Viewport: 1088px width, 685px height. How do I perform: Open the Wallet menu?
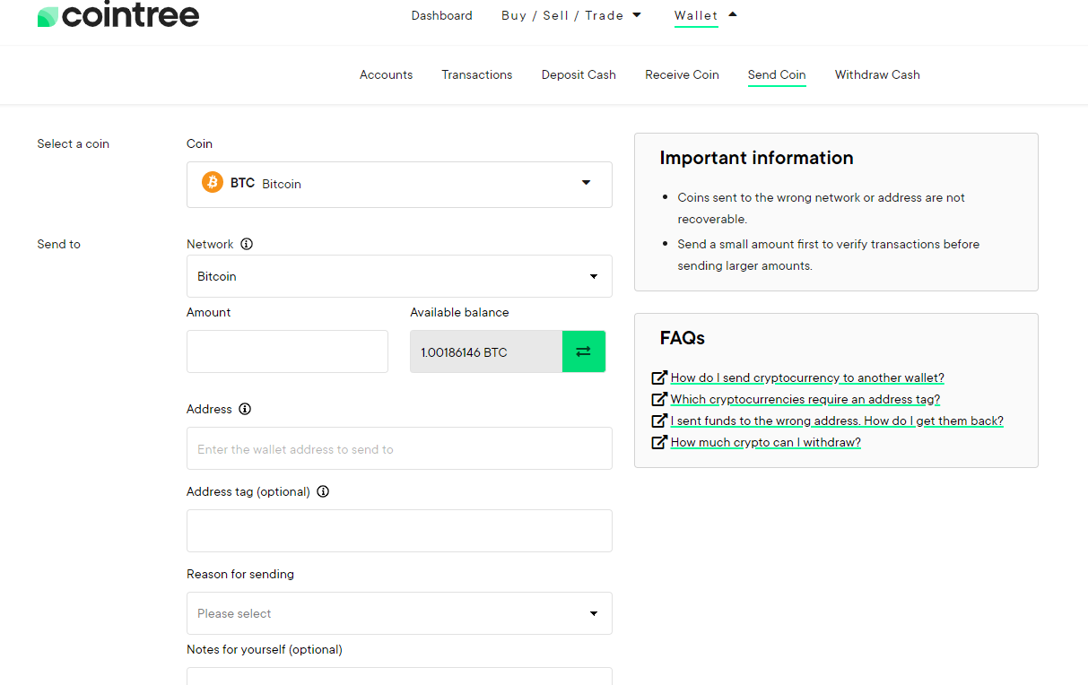696,15
